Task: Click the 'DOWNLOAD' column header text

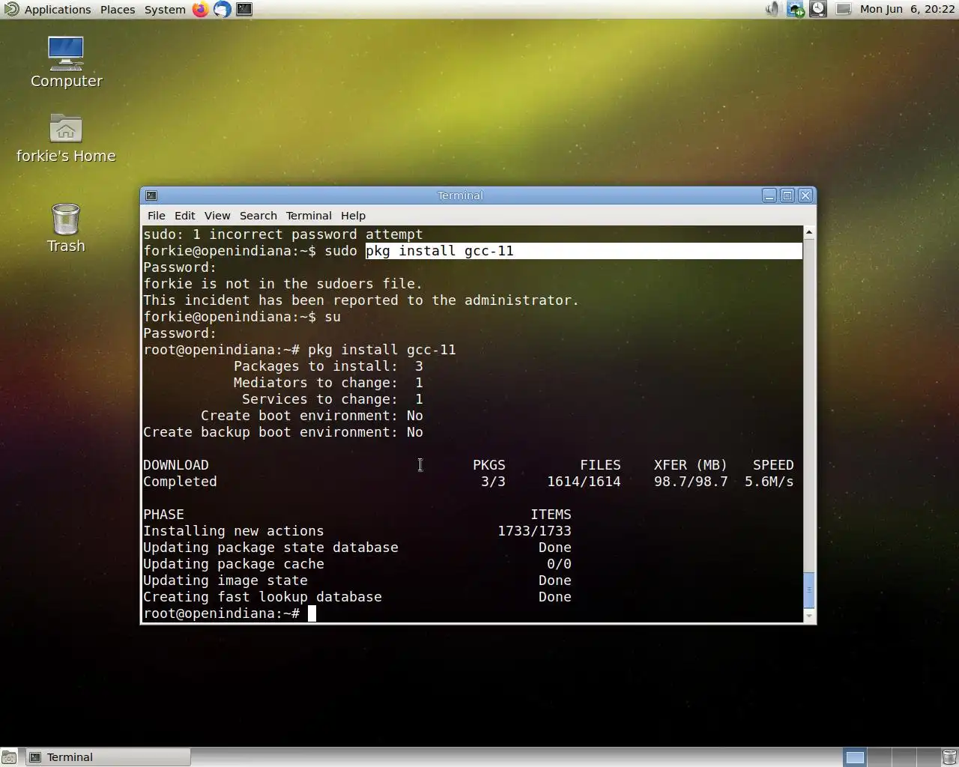Action: [x=176, y=465]
